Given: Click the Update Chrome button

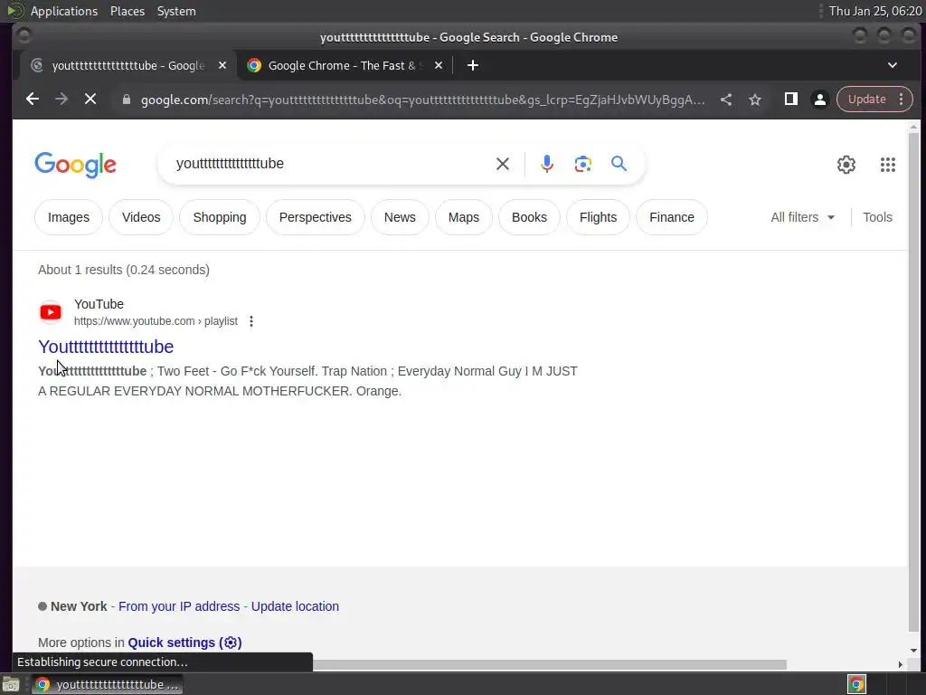Looking at the screenshot, I should pos(867,100).
